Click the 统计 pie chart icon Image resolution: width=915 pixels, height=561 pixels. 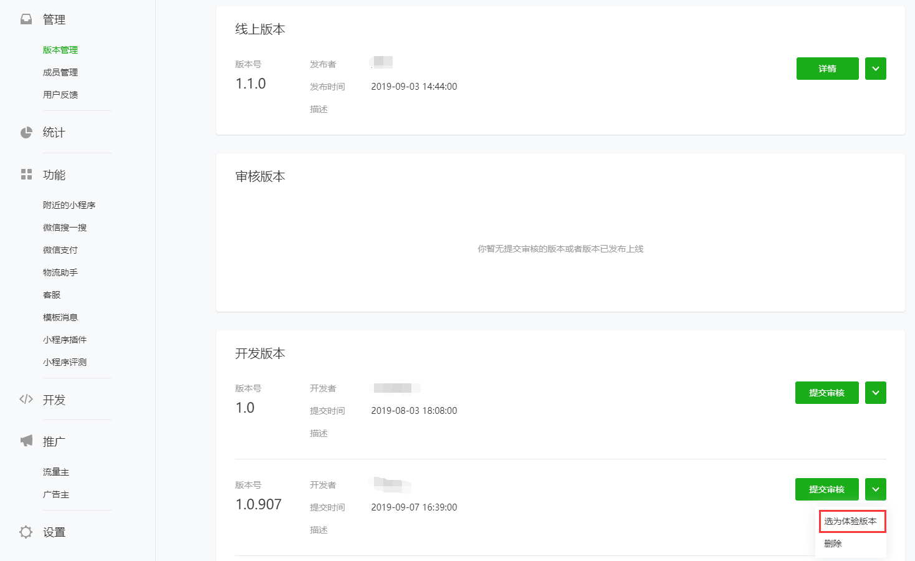coord(26,132)
